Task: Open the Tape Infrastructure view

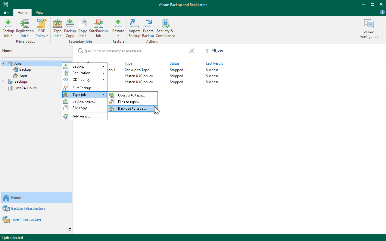Action: tap(26, 219)
